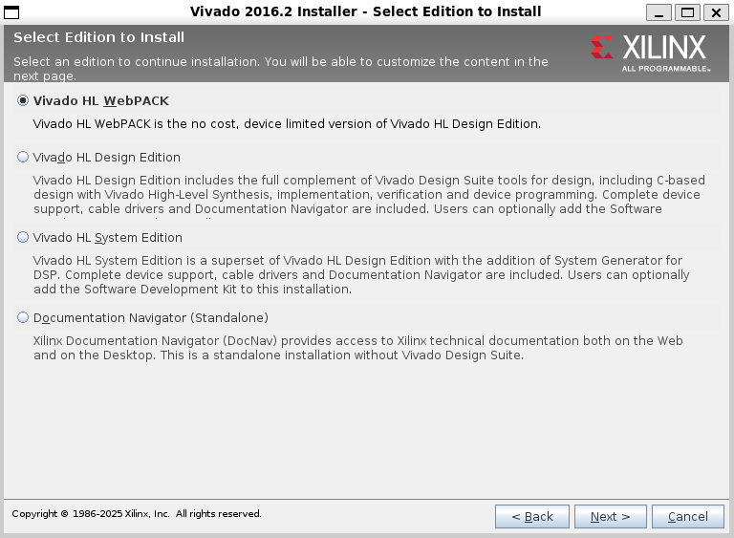This screenshot has height=538, width=734.
Task: Select the Vivado HL WebPACK radio button
Action: pos(23,100)
